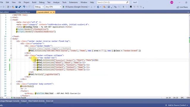Open the Refresh dropdown arrow
Image resolution: width=190 pixels, height=107 pixels.
(101, 7)
